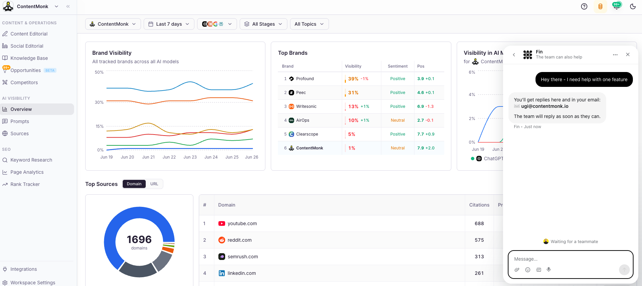
Task: Click AirOps brand row
Action: point(361,120)
